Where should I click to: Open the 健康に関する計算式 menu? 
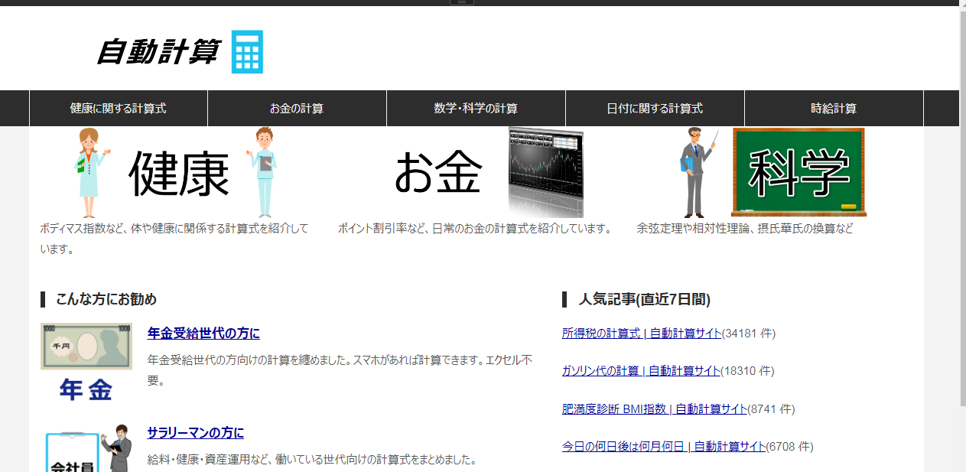tap(119, 109)
